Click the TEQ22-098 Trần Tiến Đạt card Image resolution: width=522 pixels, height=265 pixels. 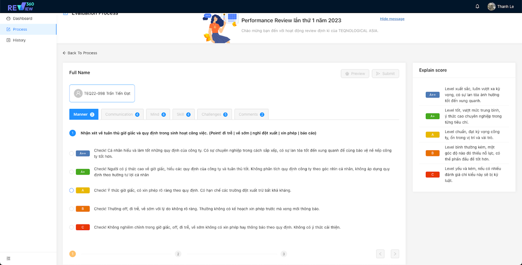click(x=102, y=93)
